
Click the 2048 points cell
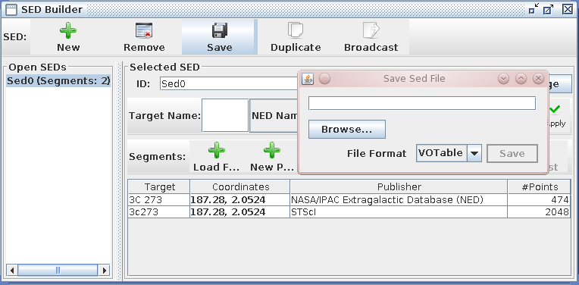539,212
